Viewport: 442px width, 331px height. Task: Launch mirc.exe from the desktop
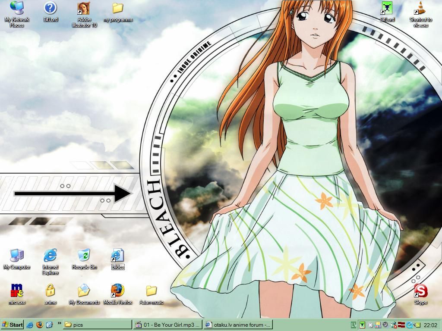point(17,294)
